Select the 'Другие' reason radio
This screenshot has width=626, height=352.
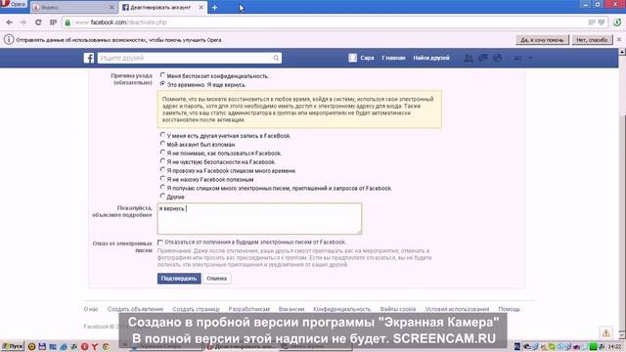pyautogui.click(x=162, y=196)
